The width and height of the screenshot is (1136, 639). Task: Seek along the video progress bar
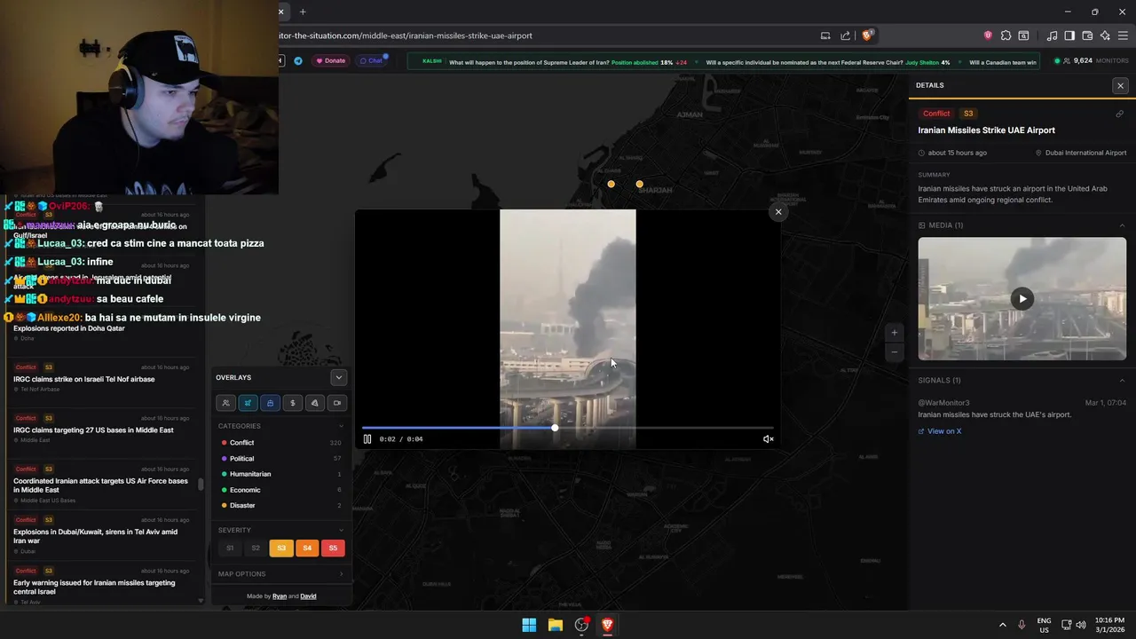(568, 428)
